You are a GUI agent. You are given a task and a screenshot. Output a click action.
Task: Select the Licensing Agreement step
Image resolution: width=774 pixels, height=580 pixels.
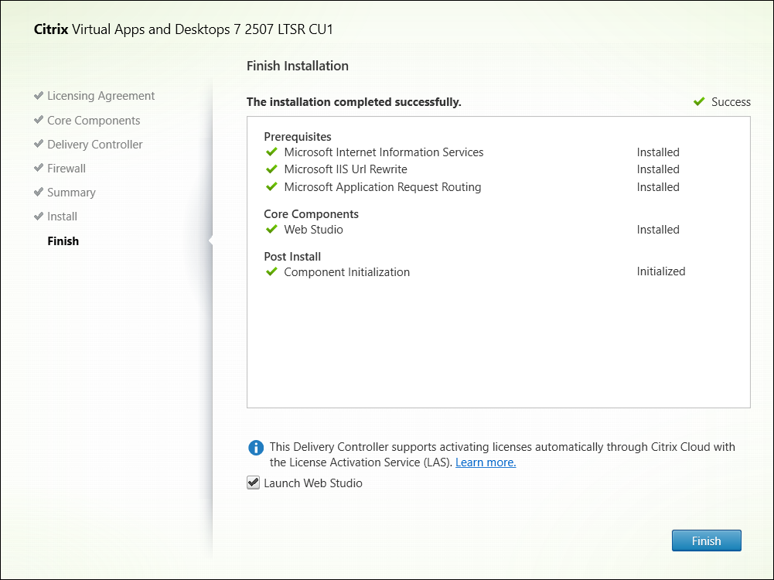click(x=101, y=96)
